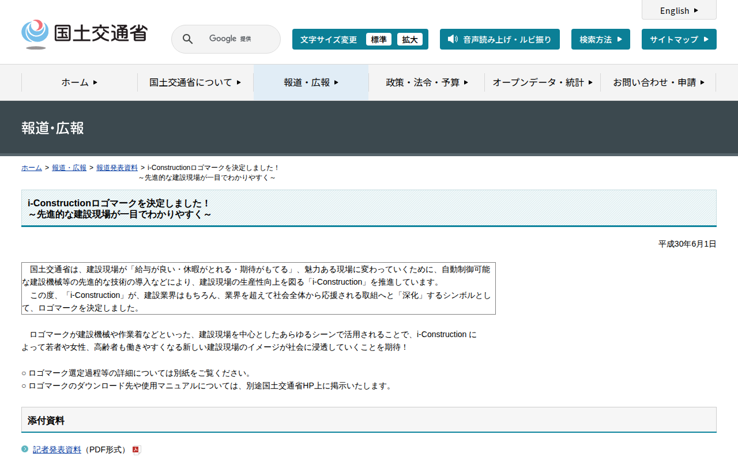This screenshot has width=738, height=461.
Task: Expand the 国土交通省について menu
Action: (195, 82)
